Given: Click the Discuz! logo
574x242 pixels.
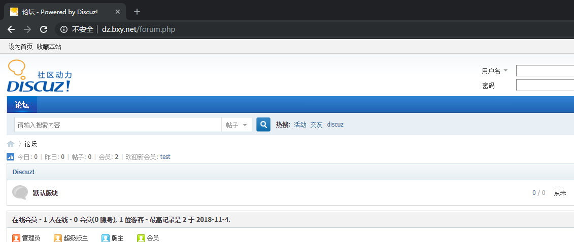Looking at the screenshot, I should coord(40,76).
